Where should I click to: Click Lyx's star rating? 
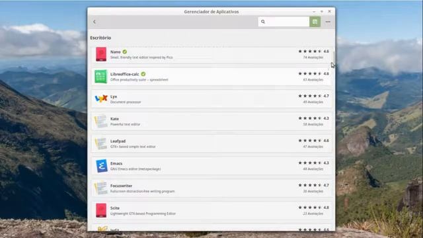(310, 96)
